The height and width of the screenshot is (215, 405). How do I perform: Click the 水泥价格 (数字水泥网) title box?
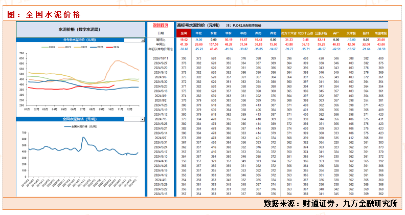(81, 30)
